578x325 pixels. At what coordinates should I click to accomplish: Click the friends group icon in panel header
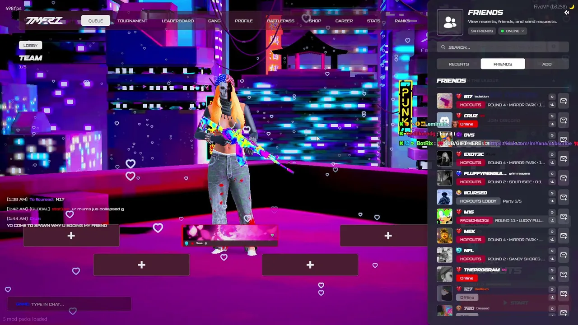[450, 22]
